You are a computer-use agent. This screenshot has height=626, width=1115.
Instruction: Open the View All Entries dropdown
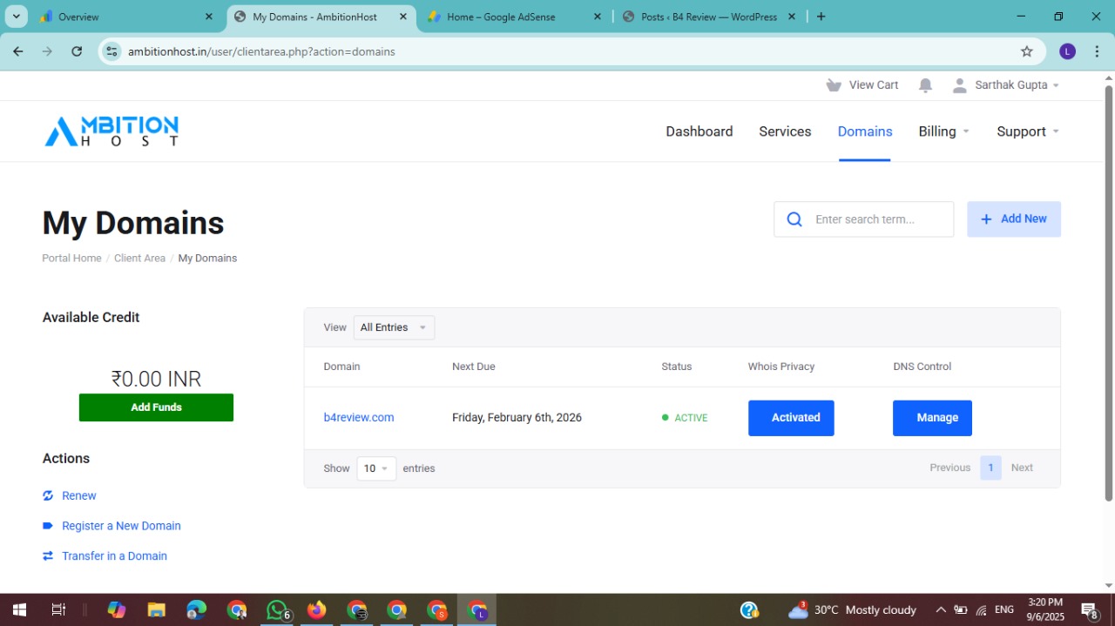pyautogui.click(x=394, y=327)
